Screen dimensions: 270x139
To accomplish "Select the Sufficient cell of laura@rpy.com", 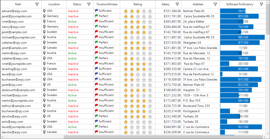I will (107, 74).
